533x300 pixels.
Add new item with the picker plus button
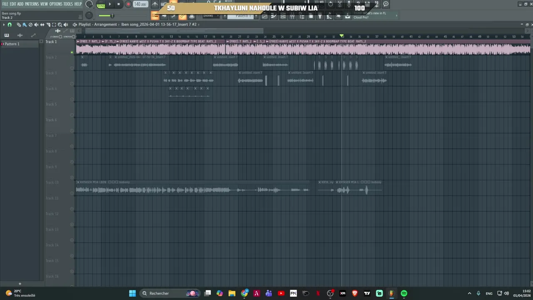coord(20,284)
